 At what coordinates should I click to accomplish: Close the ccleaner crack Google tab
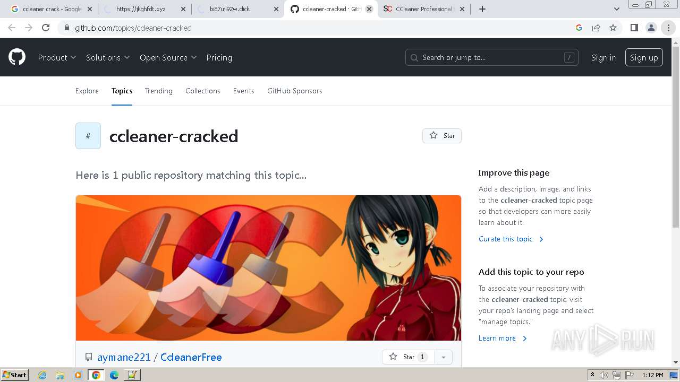pos(90,9)
